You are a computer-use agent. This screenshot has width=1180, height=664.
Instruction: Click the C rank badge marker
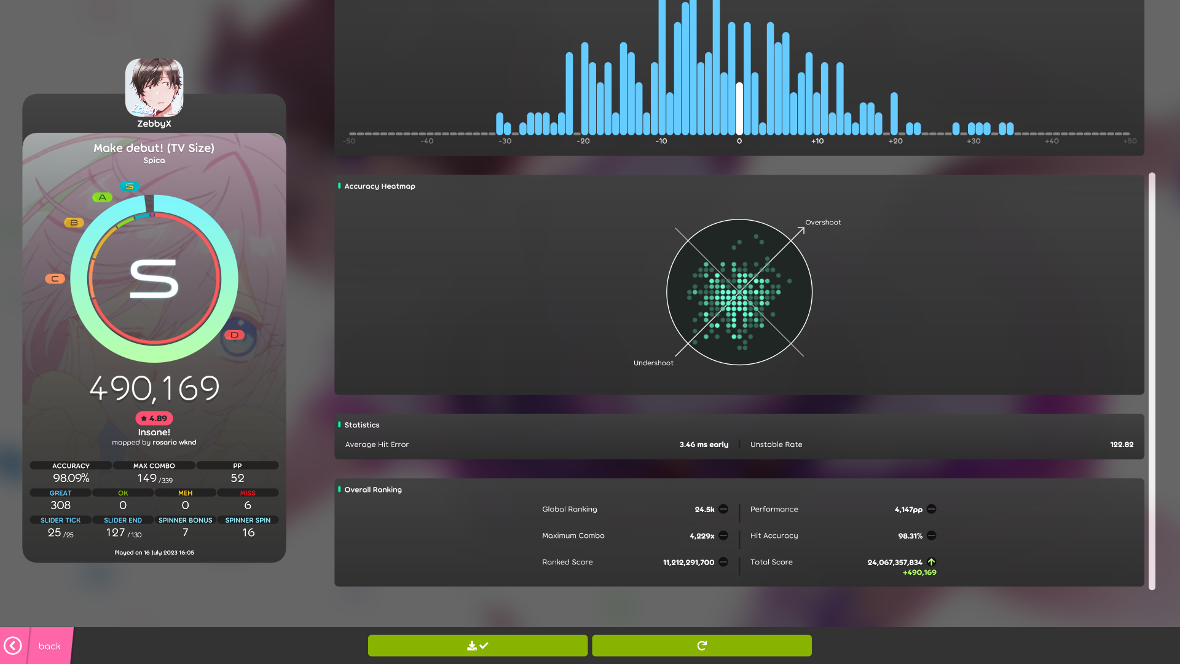coord(55,279)
